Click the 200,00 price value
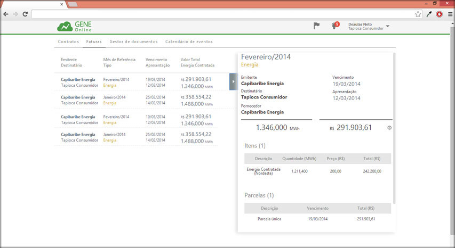The width and height of the screenshot is (455, 248). click(x=336, y=171)
